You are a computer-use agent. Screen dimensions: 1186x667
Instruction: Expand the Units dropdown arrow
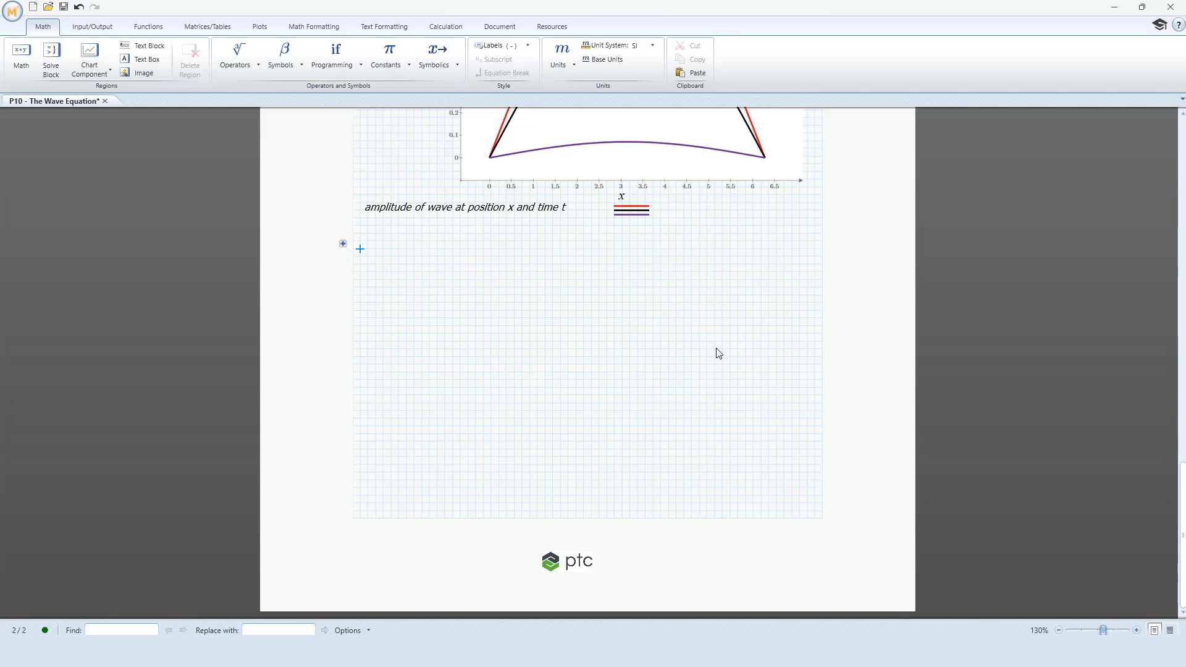tap(574, 65)
